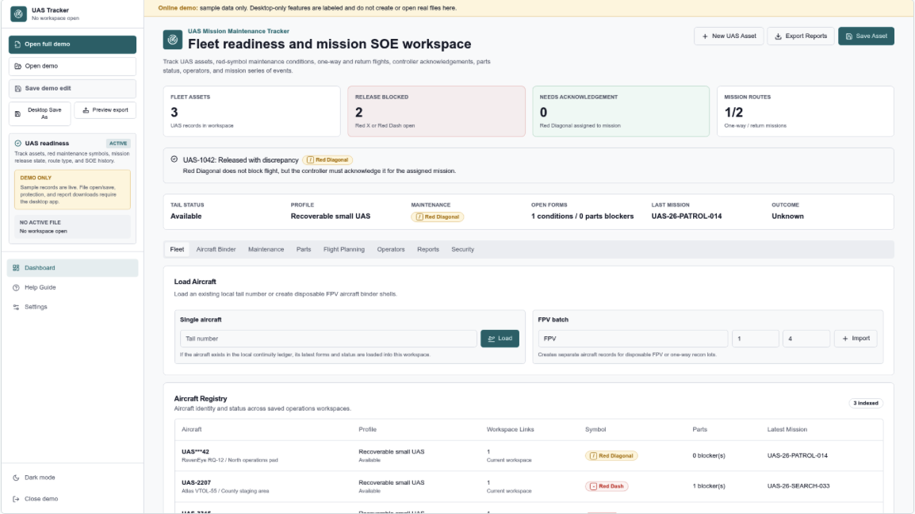The height and width of the screenshot is (514, 915).
Task: Switch to the Operators tab
Action: [390, 249]
